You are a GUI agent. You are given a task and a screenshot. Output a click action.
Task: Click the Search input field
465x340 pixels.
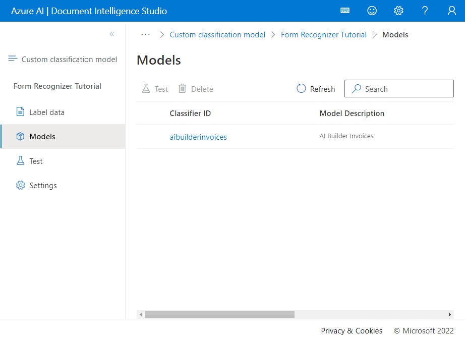[x=399, y=88]
